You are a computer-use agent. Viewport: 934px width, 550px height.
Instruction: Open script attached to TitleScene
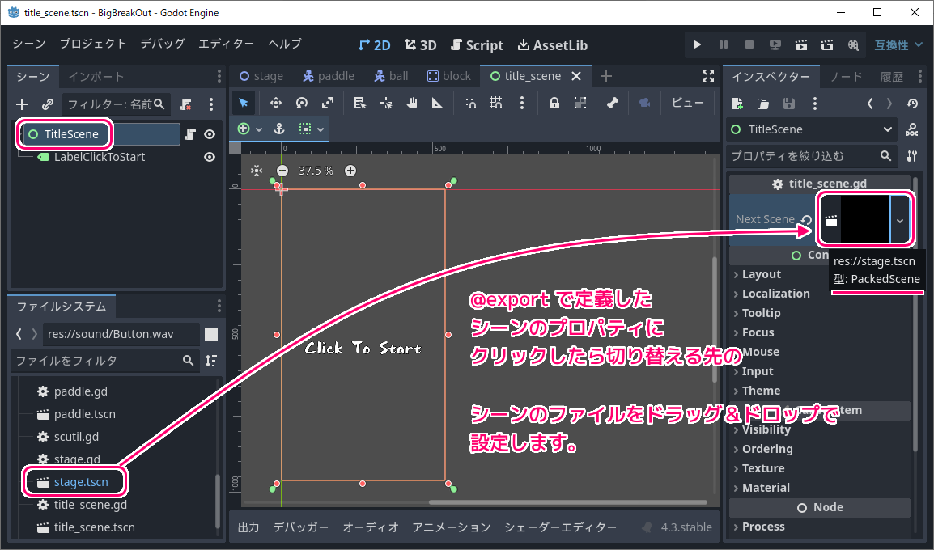click(x=190, y=134)
